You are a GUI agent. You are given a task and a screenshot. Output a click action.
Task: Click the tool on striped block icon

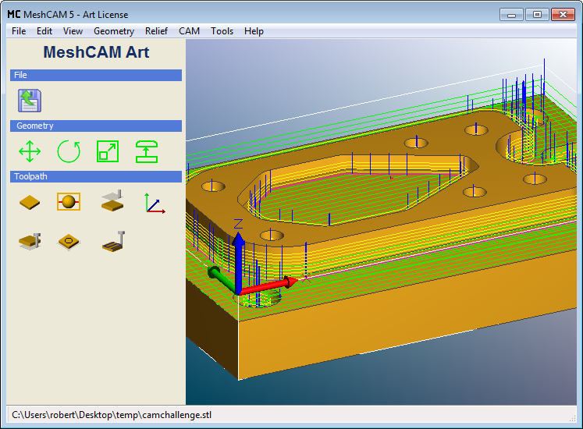pyautogui.click(x=112, y=242)
